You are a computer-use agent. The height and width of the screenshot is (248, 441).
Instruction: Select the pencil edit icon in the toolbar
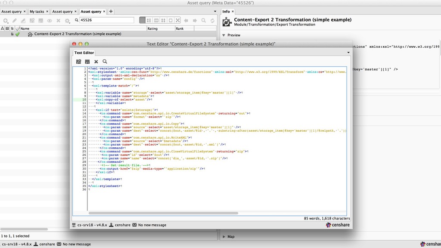coord(13,20)
